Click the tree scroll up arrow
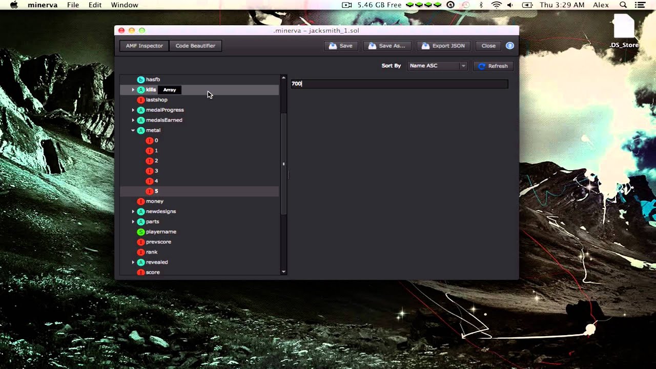The image size is (656, 369). point(283,78)
